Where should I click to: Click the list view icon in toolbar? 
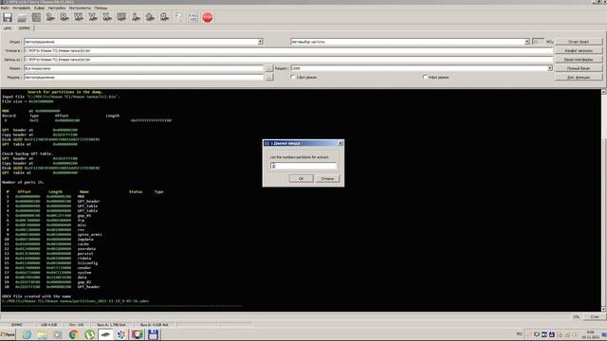(x=36, y=17)
